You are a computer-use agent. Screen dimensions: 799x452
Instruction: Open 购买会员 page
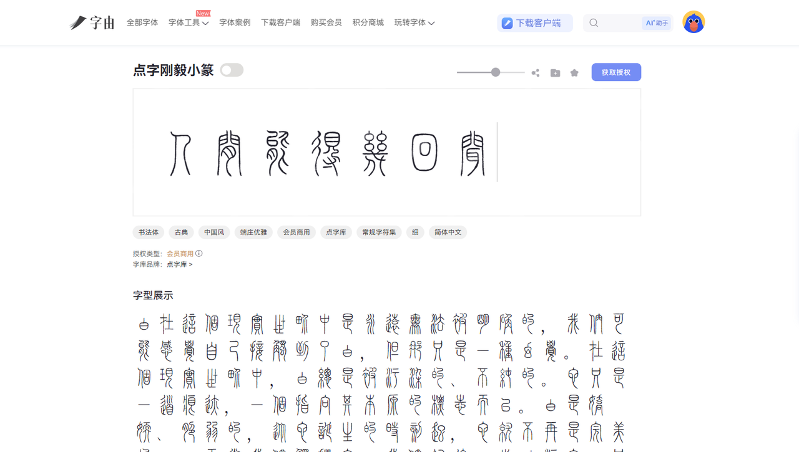[x=326, y=22]
